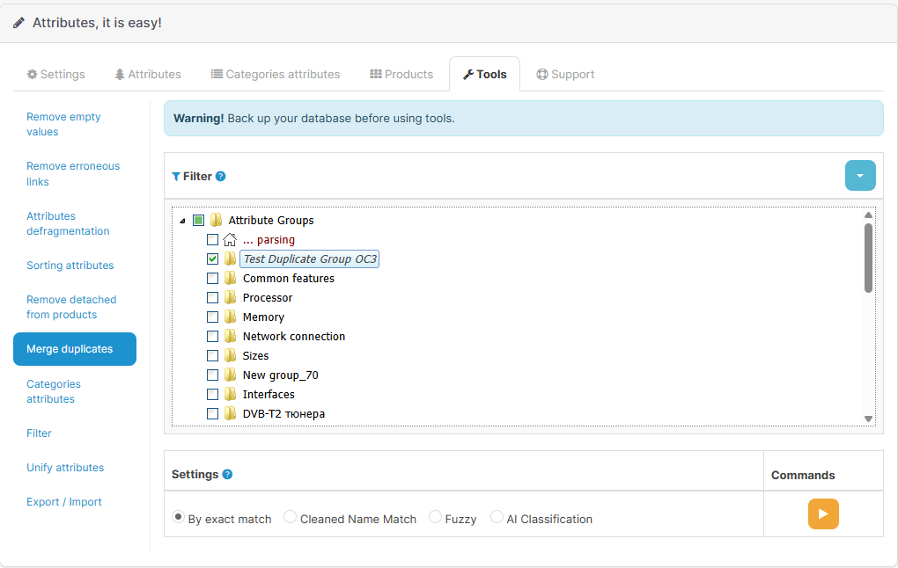Viewport: 898px width, 568px height.
Task: Run the merge via the orange Commands icon
Action: click(823, 513)
